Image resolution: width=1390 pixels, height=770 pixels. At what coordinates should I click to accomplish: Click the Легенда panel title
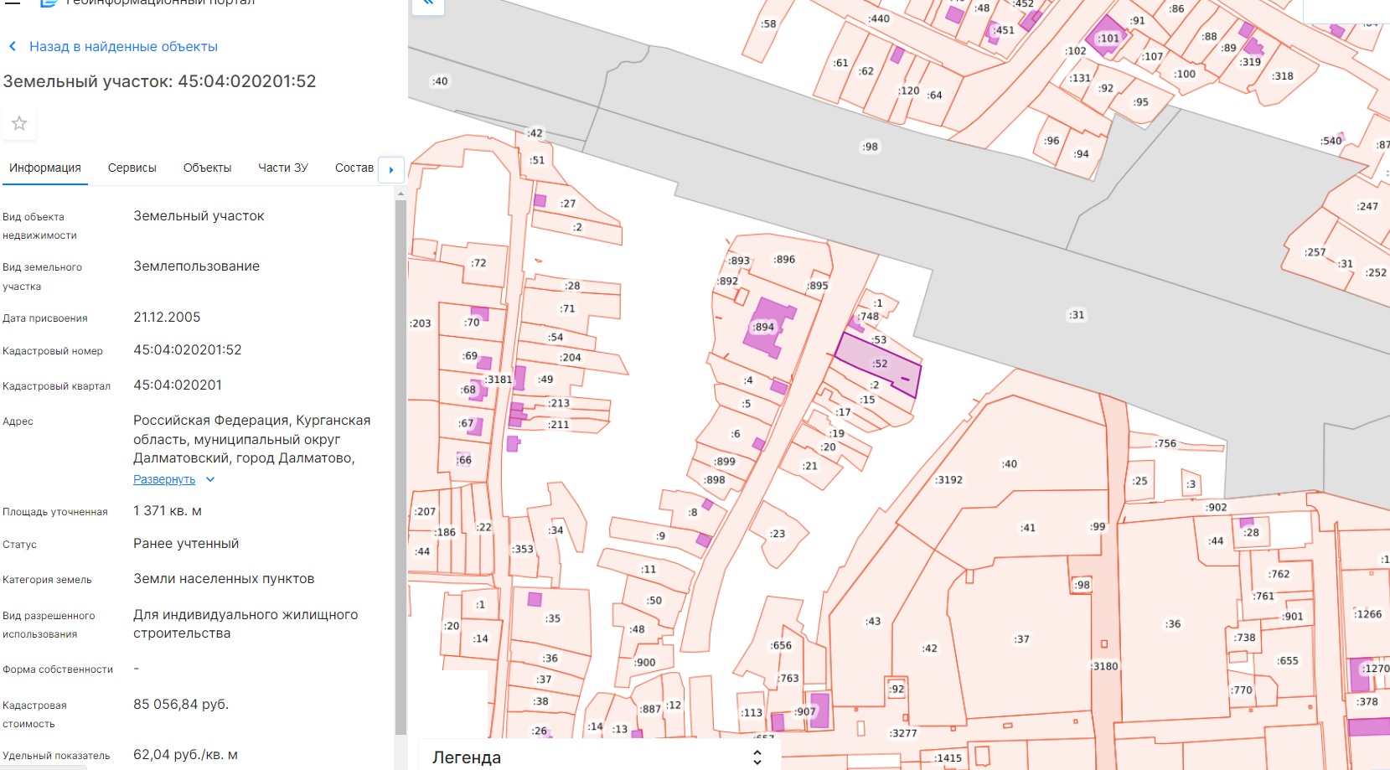pyautogui.click(x=467, y=757)
